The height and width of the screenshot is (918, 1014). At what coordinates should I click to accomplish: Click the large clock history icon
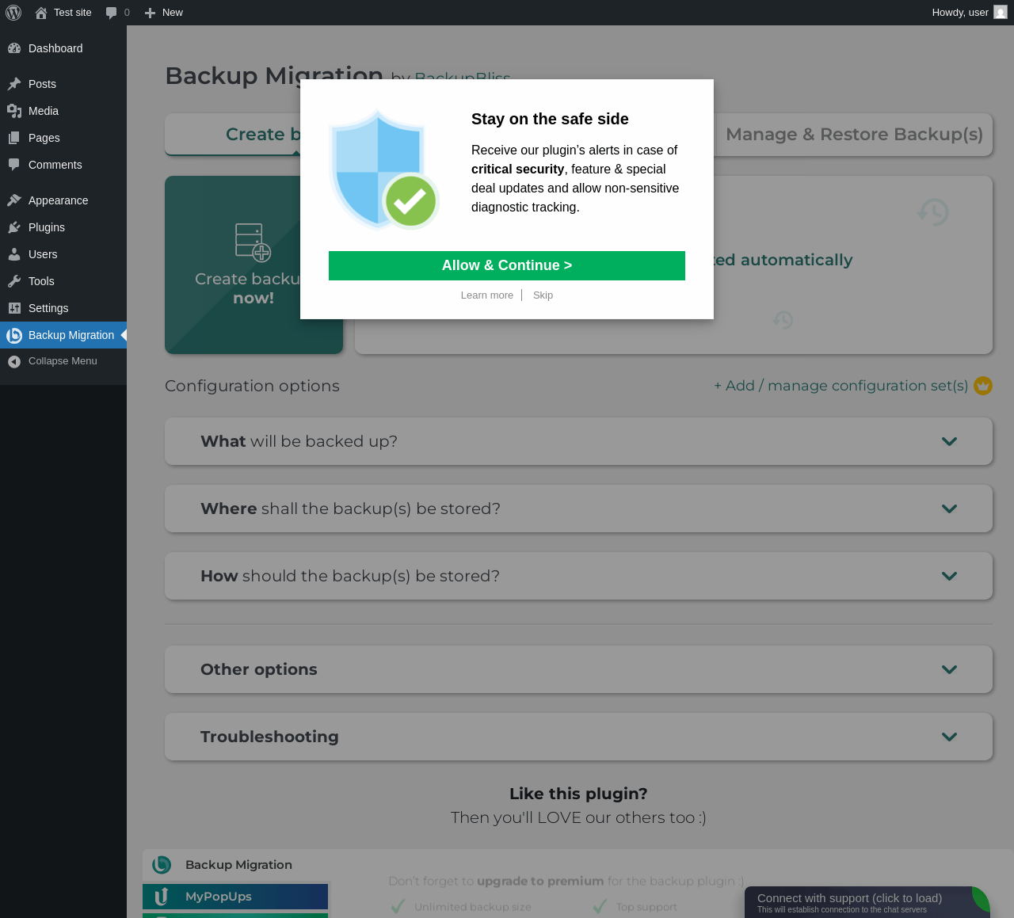point(933,212)
